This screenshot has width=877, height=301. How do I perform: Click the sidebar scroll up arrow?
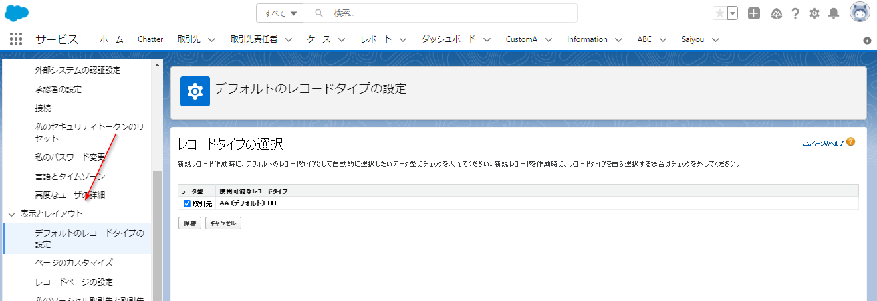pos(158,66)
